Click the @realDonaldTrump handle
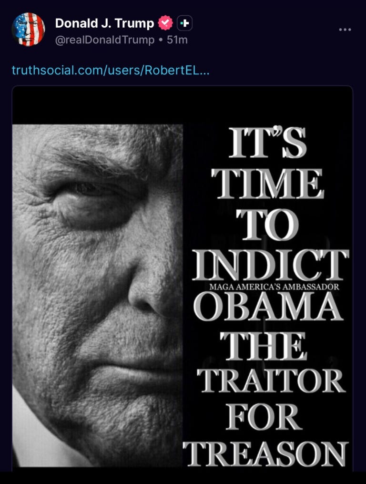 click(105, 40)
